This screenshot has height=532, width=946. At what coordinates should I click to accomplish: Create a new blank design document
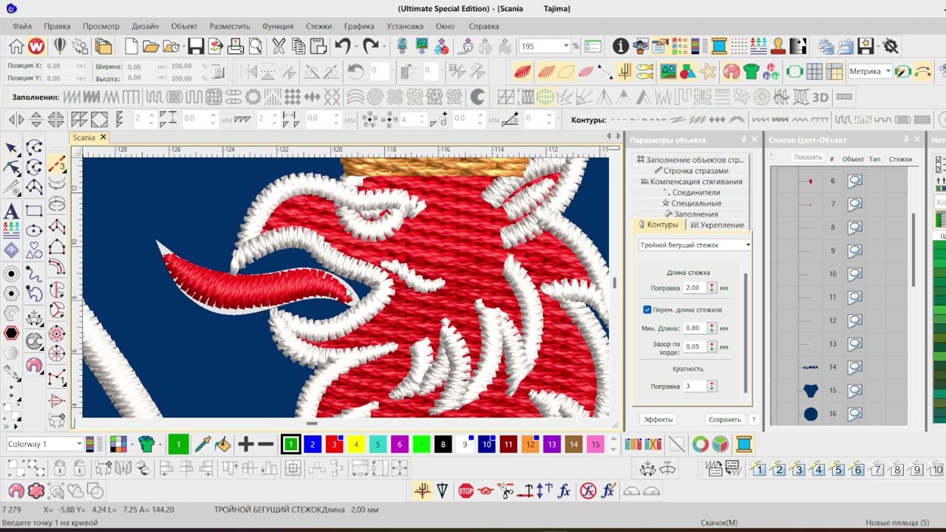(x=132, y=47)
